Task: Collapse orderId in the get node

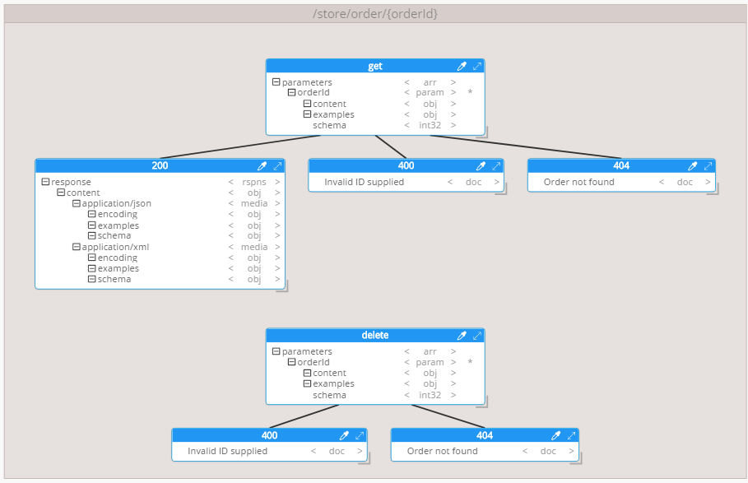Action: 291,92
